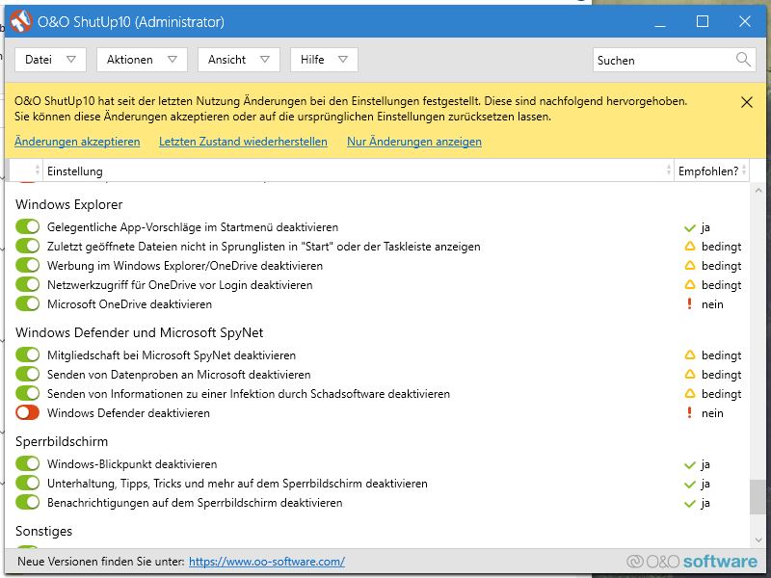Viewport: 771px width, 578px height.
Task: Open the Aktionen dropdown menu
Action: [x=142, y=60]
